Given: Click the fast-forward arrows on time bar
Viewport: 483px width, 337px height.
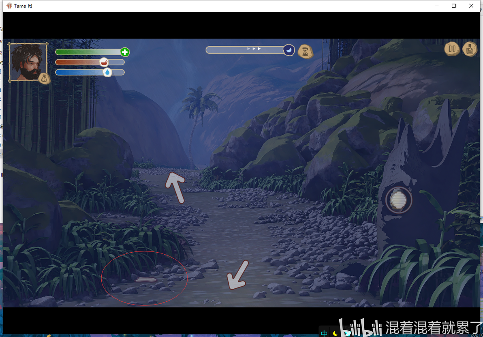Looking at the screenshot, I should coord(254,49).
